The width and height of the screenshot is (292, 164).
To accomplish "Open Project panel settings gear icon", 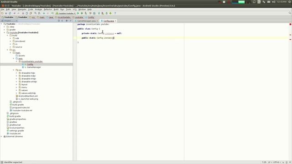I will click(67, 20).
